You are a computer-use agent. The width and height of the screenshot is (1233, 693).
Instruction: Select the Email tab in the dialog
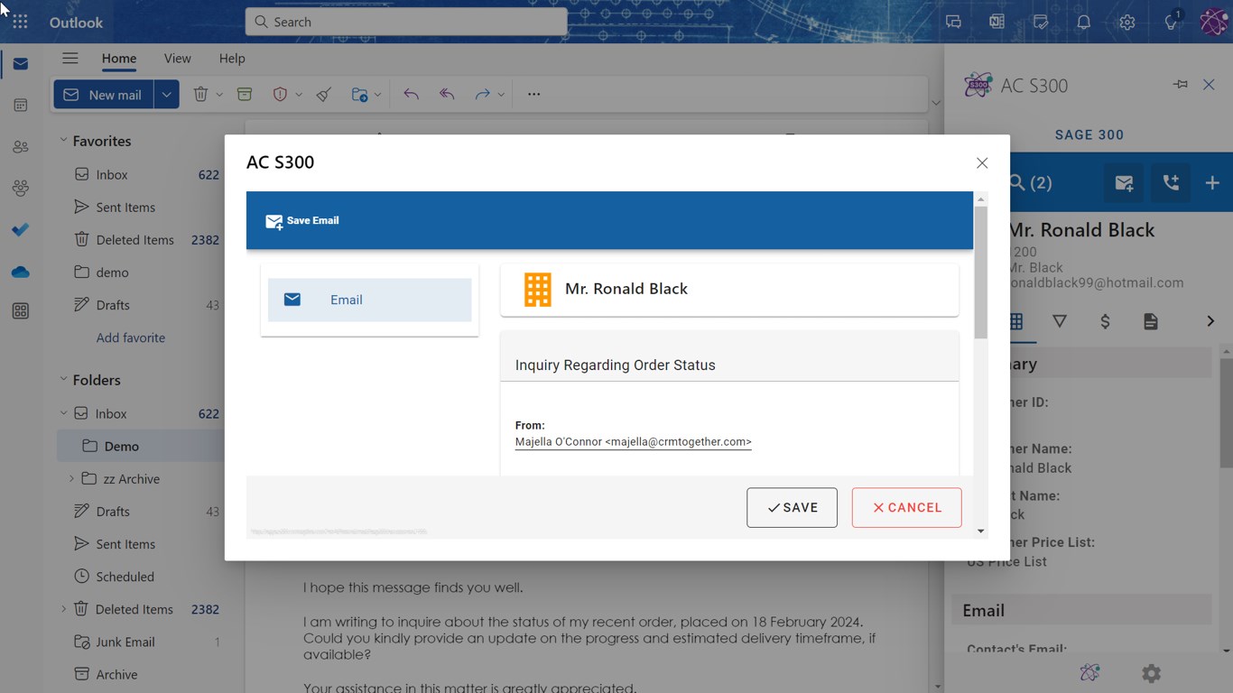pyautogui.click(x=369, y=300)
